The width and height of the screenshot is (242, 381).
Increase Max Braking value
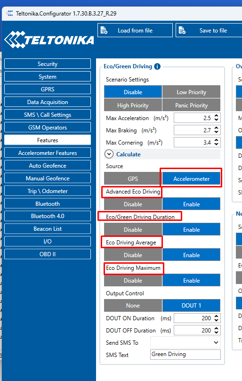click(216, 128)
